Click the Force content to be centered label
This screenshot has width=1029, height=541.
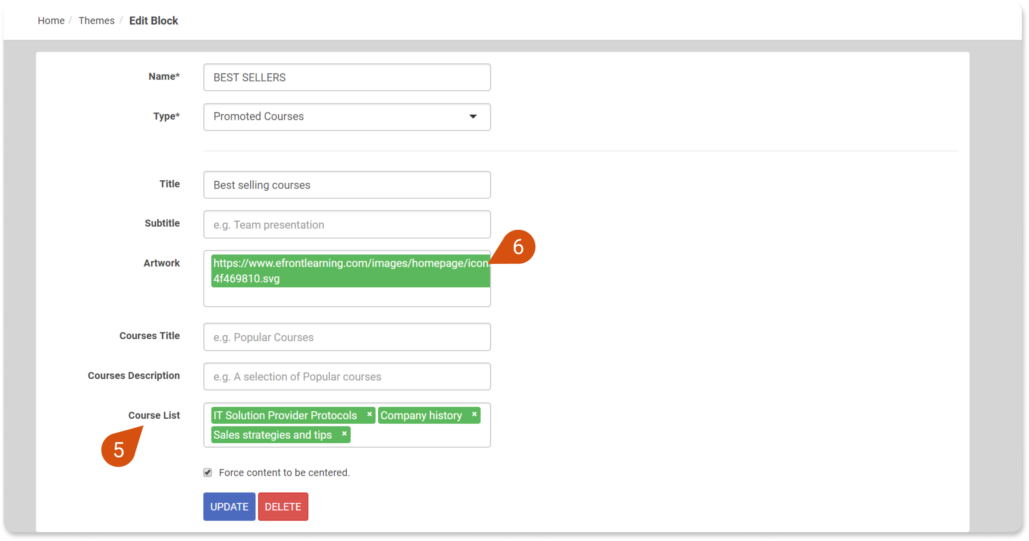(284, 472)
